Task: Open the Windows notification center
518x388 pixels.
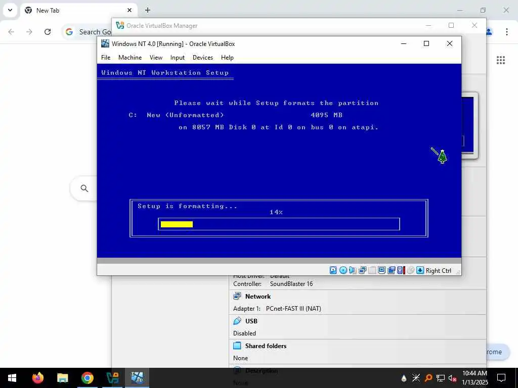Action: click(501, 378)
